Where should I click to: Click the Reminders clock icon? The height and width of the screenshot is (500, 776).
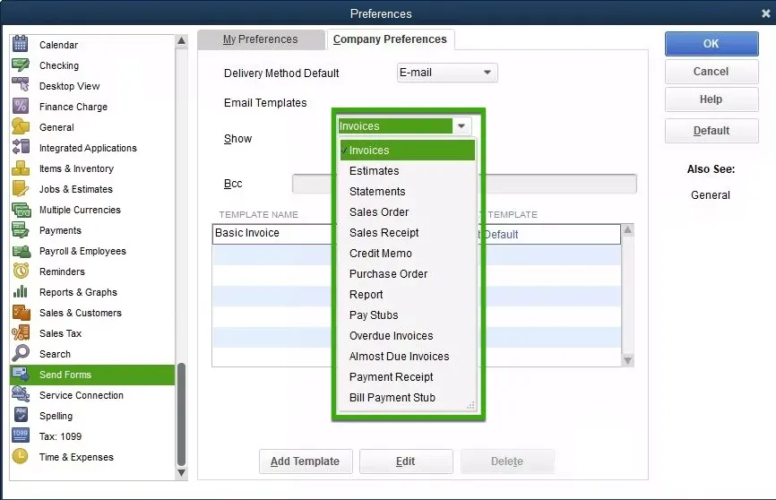(21, 271)
